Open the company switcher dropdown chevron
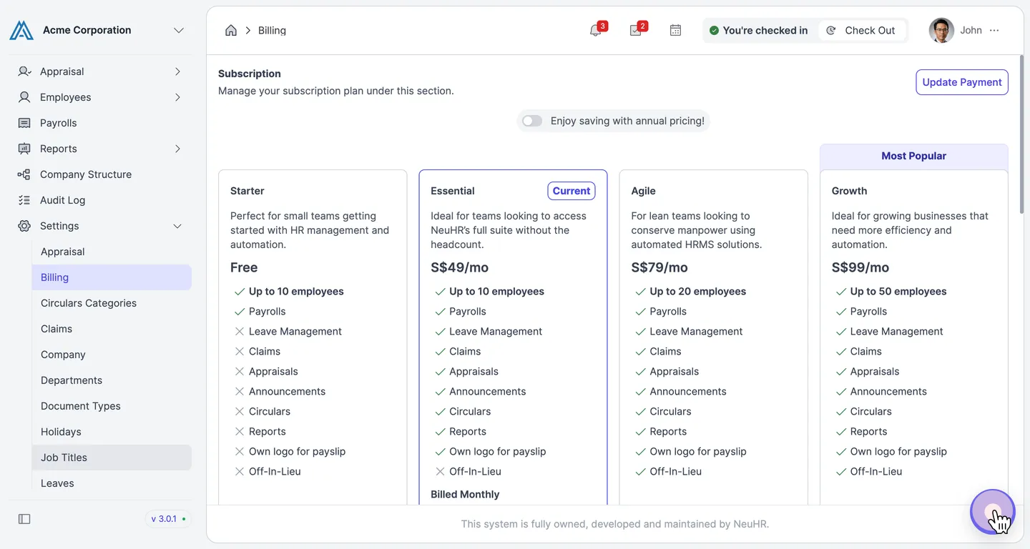 click(x=179, y=30)
